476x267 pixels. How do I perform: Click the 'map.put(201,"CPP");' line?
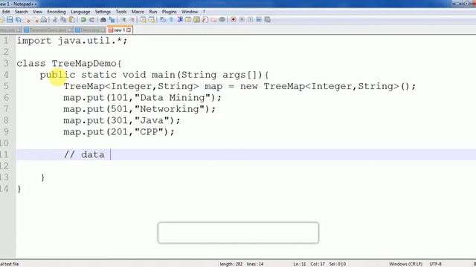[119, 132]
